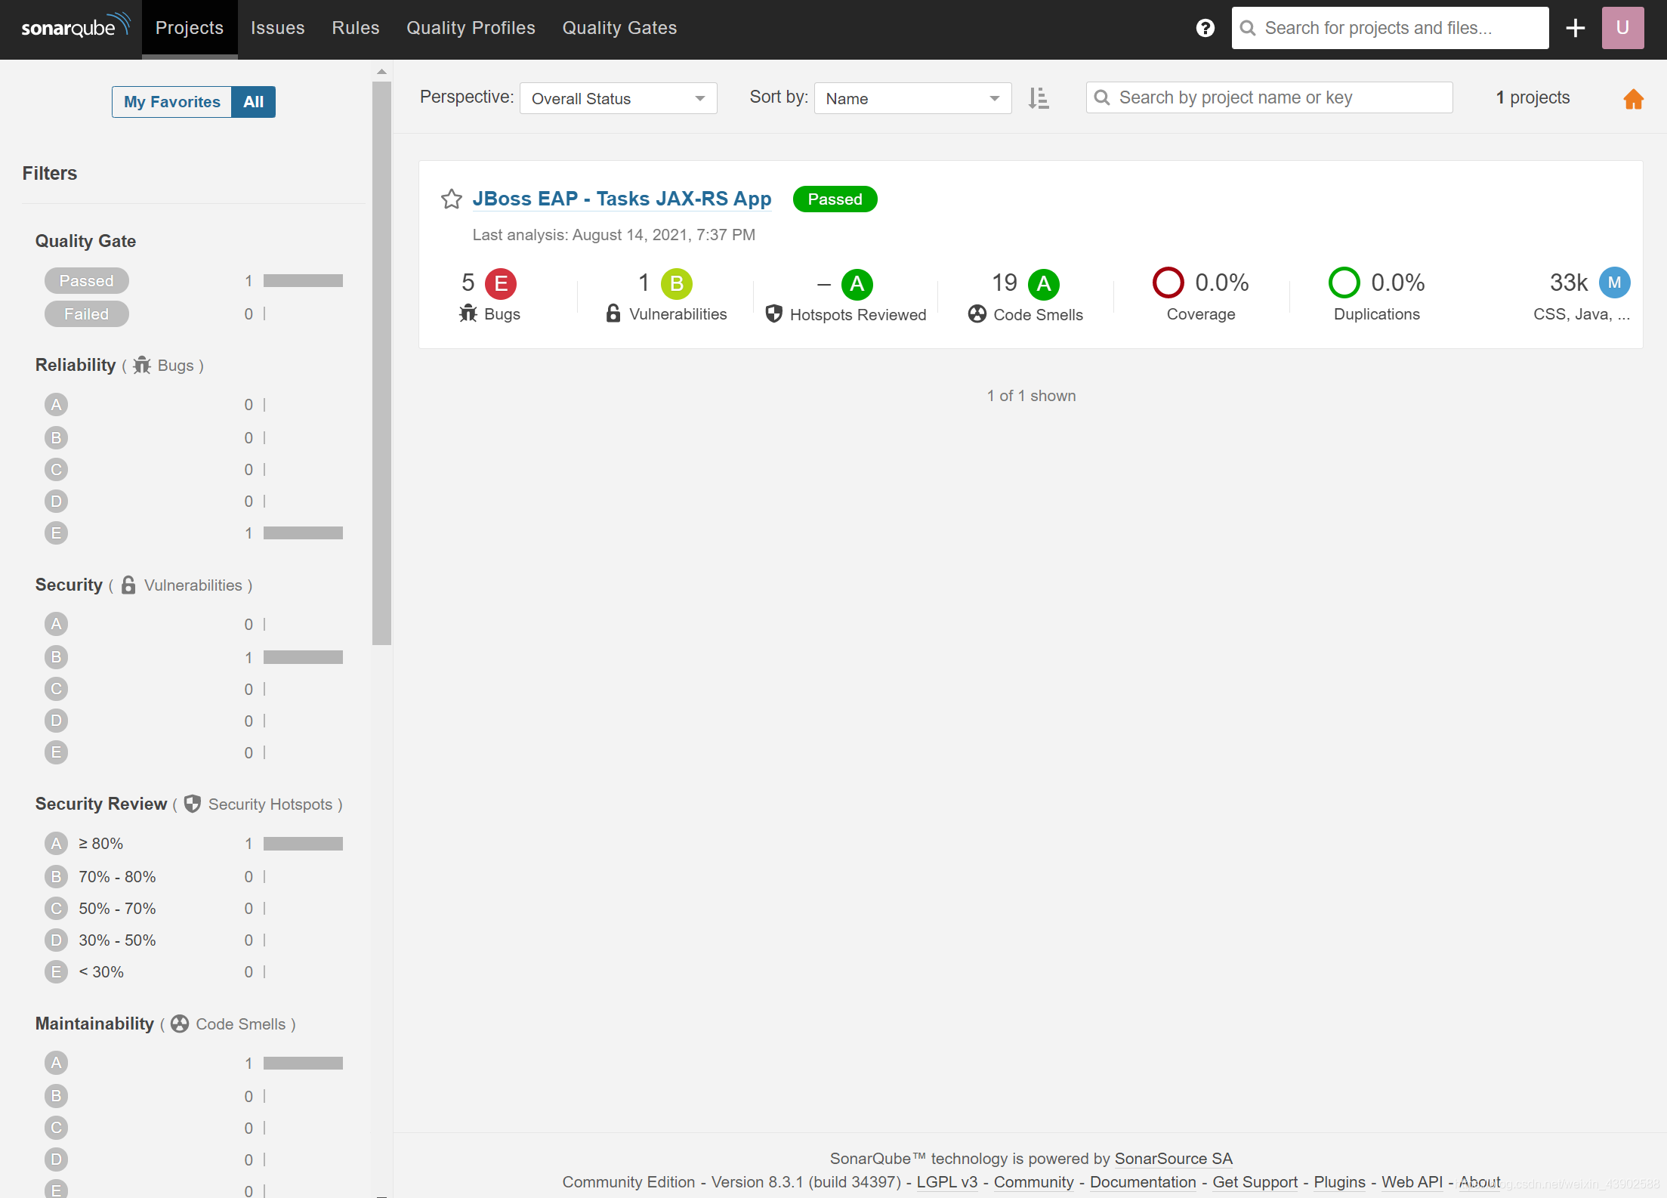Open the Perspective Overall Status dropdown

617,98
